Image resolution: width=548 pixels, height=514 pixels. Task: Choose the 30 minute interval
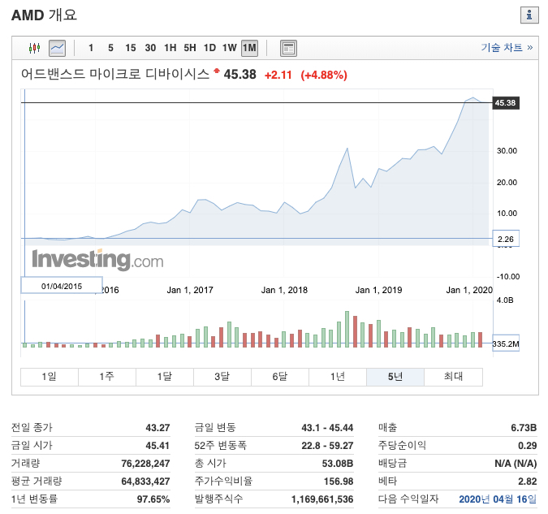[150, 48]
